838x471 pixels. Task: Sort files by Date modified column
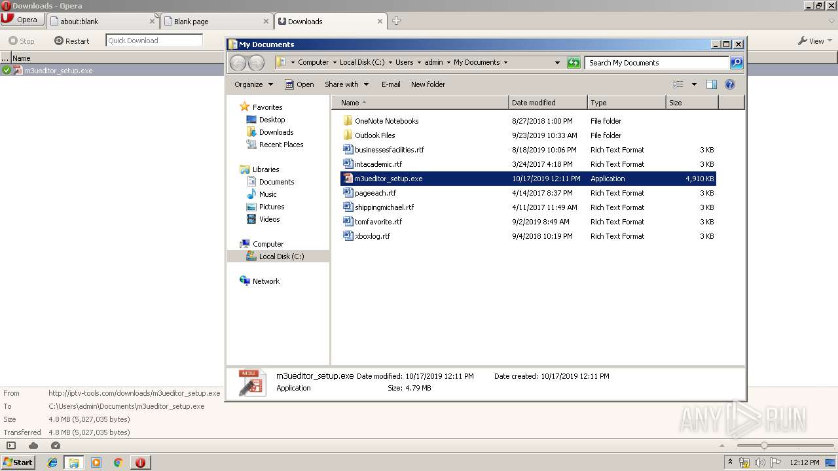point(548,103)
